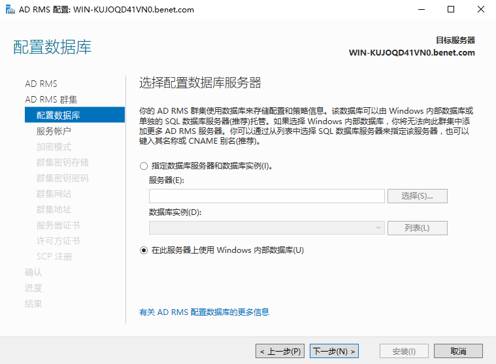Close the AD RMS configuration window
Image resolution: width=496 pixels, height=364 pixels.
coord(481,10)
